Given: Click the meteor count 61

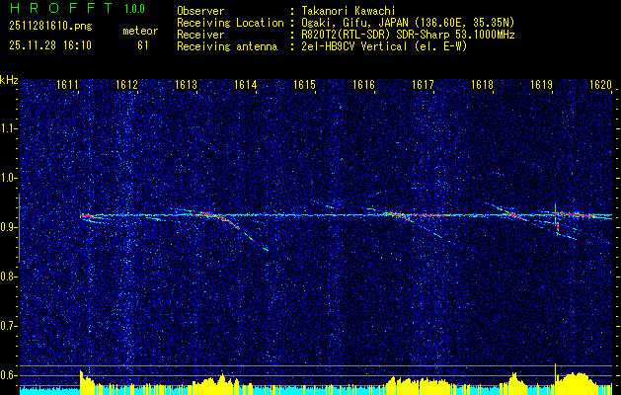Looking at the screenshot, I should click(x=143, y=45).
